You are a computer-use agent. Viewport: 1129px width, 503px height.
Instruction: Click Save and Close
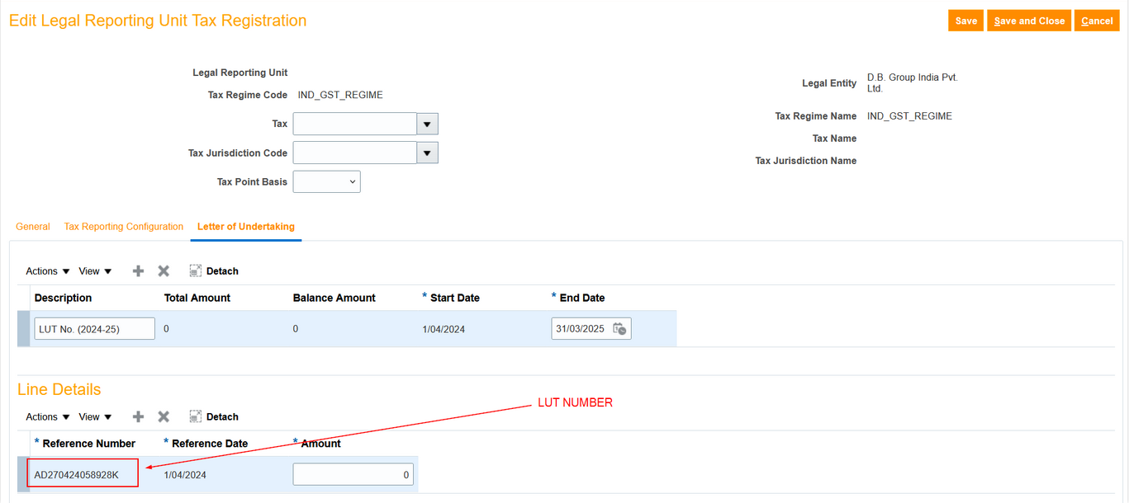[x=1028, y=20]
